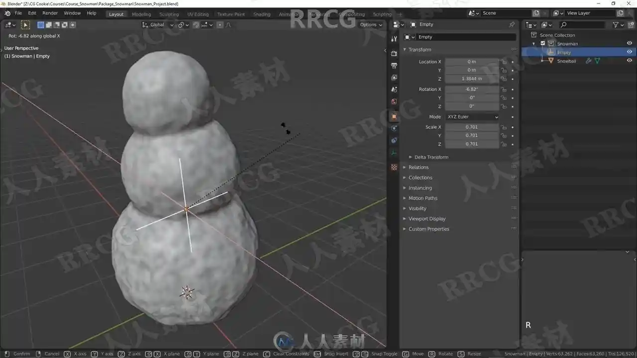Switch to the UV Editing workspace tab
637x358 pixels.
point(198,14)
